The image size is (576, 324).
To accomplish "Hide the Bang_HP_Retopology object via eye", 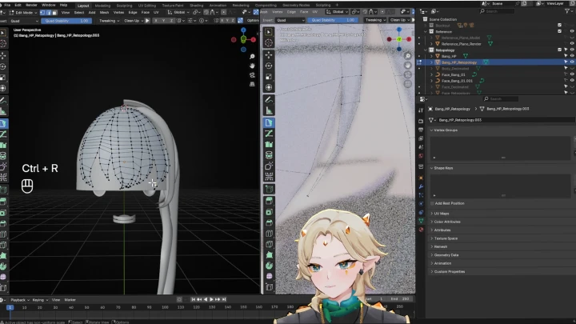I will coord(571,62).
